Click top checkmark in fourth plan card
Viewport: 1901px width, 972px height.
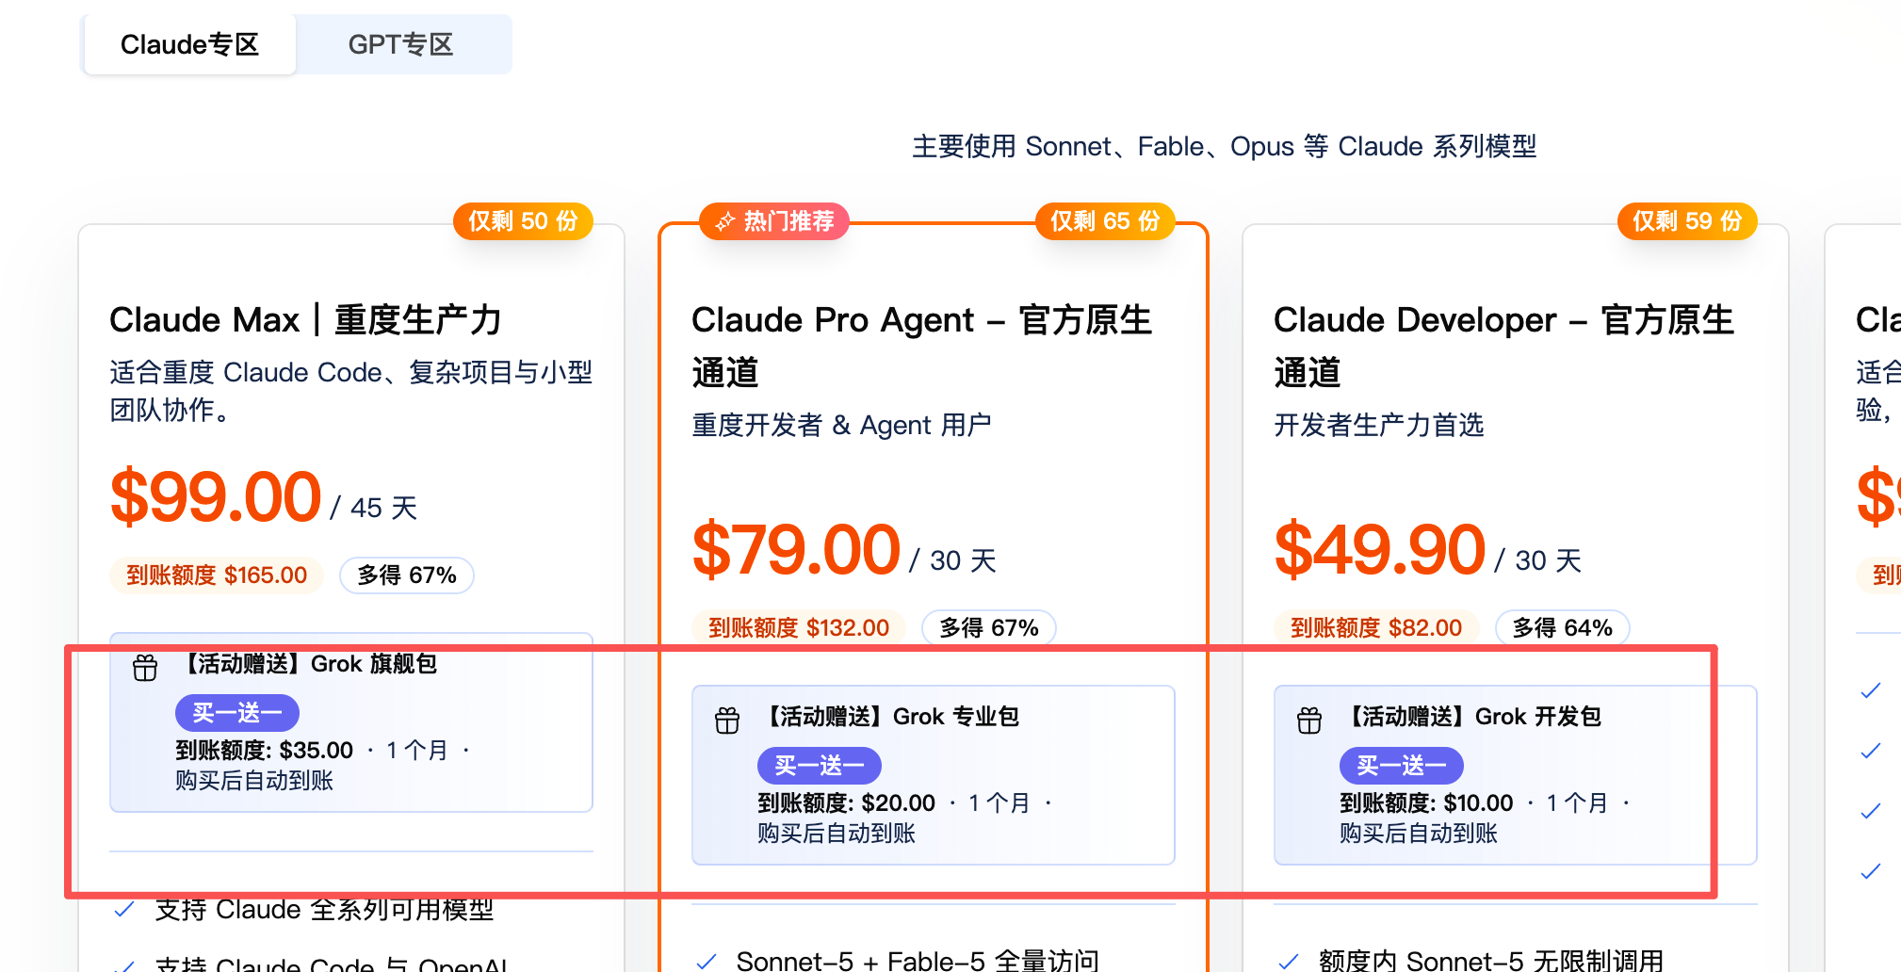coord(1871,690)
